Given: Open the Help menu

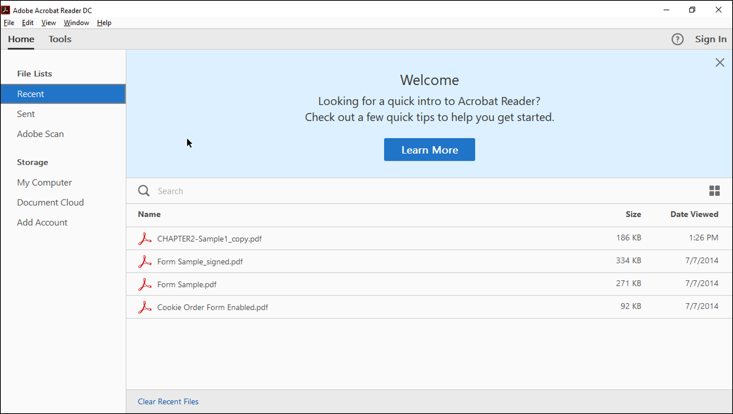Looking at the screenshot, I should pos(104,23).
